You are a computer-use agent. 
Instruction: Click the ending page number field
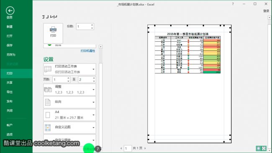pos(85,79)
